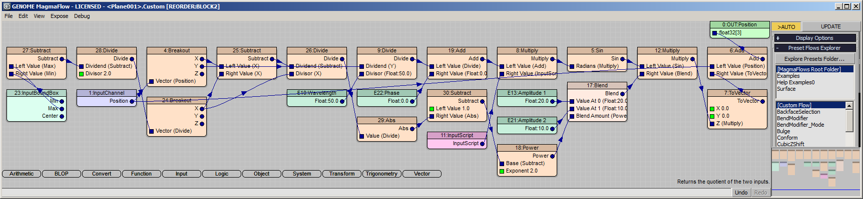Click E21:Amplitude 2 Float:10.0 socket
Image resolution: width=863 pixels, height=199 pixels.
(x=552, y=129)
